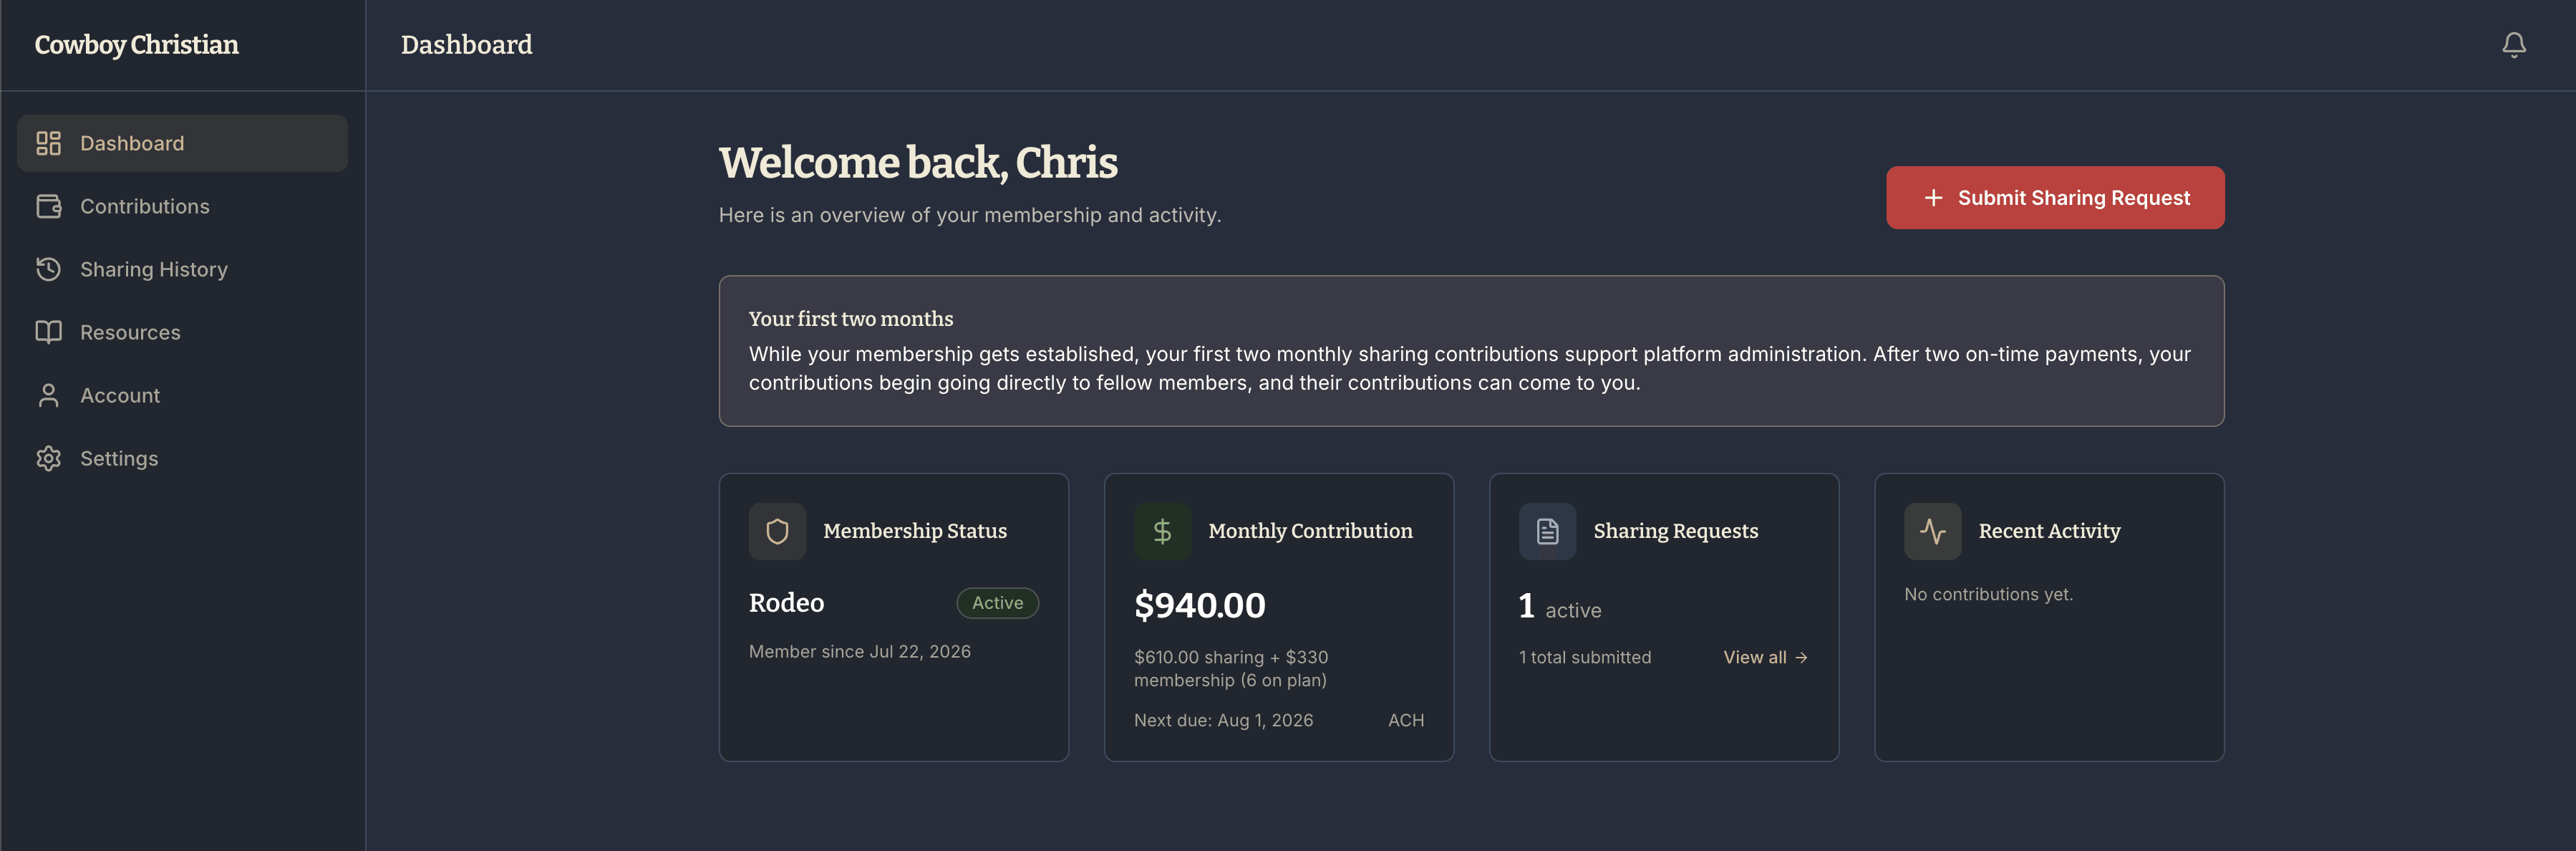This screenshot has width=2576, height=851.
Task: Click the Monthly Contribution dollar icon
Action: pyautogui.click(x=1162, y=531)
